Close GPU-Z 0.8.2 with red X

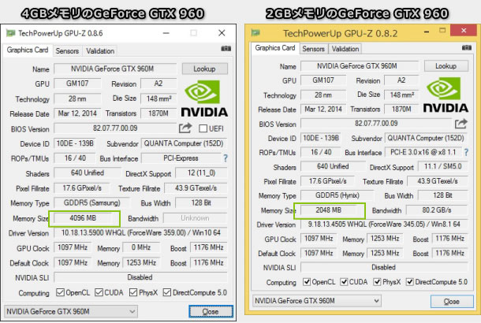[x=464, y=31]
